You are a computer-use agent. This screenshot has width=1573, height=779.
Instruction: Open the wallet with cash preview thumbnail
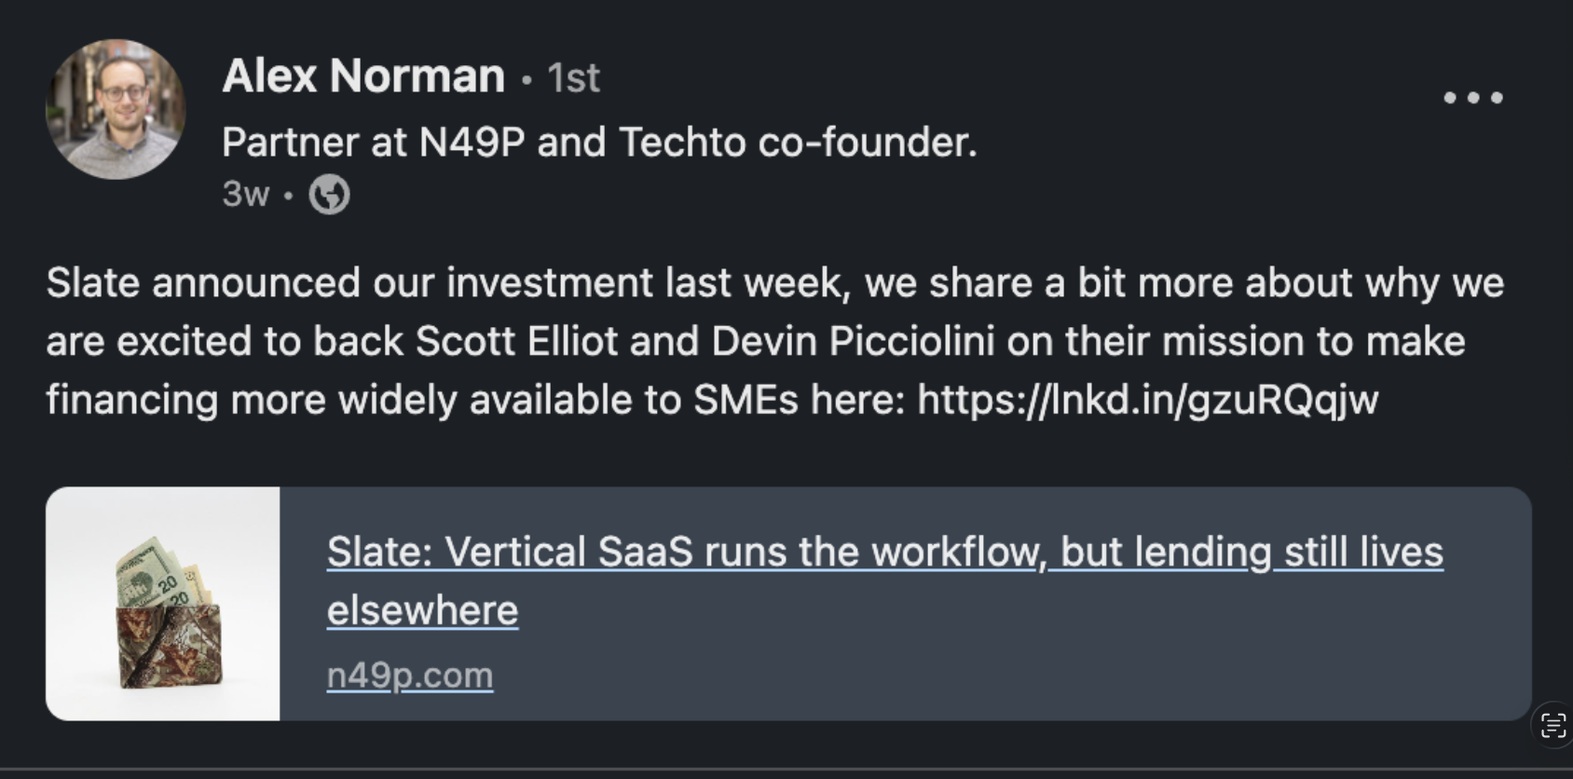coord(163,604)
